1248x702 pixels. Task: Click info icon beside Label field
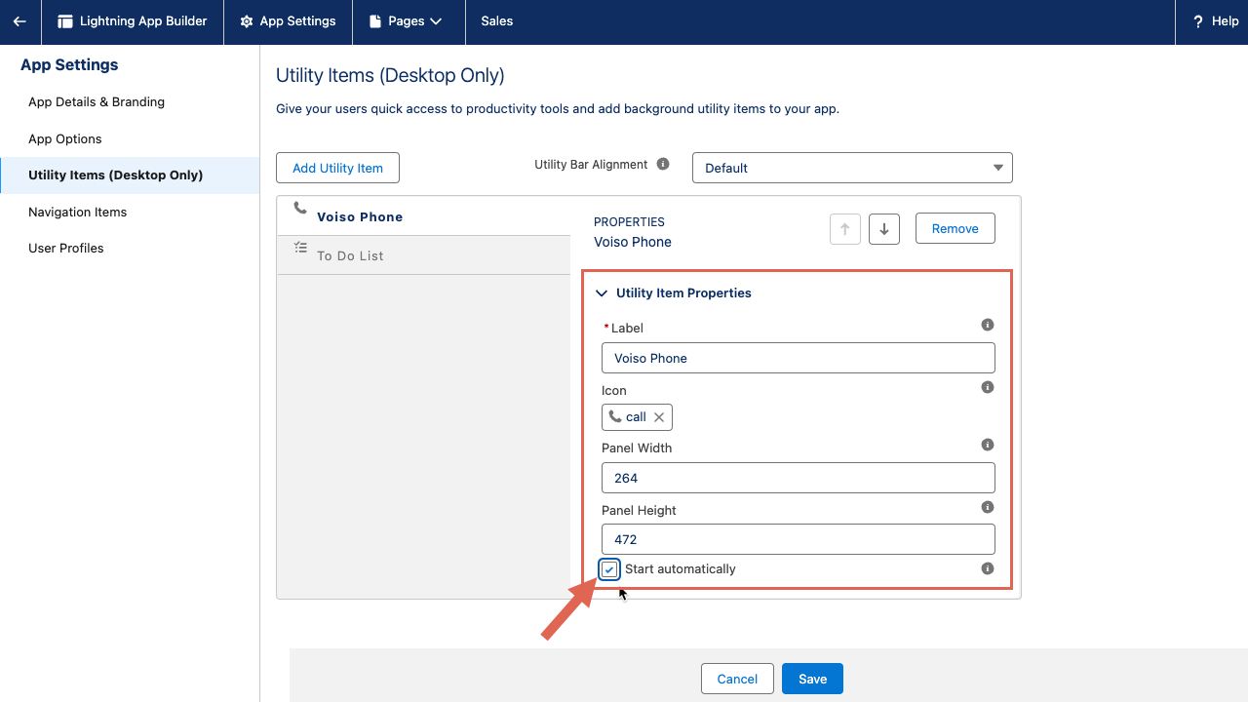[x=988, y=325]
